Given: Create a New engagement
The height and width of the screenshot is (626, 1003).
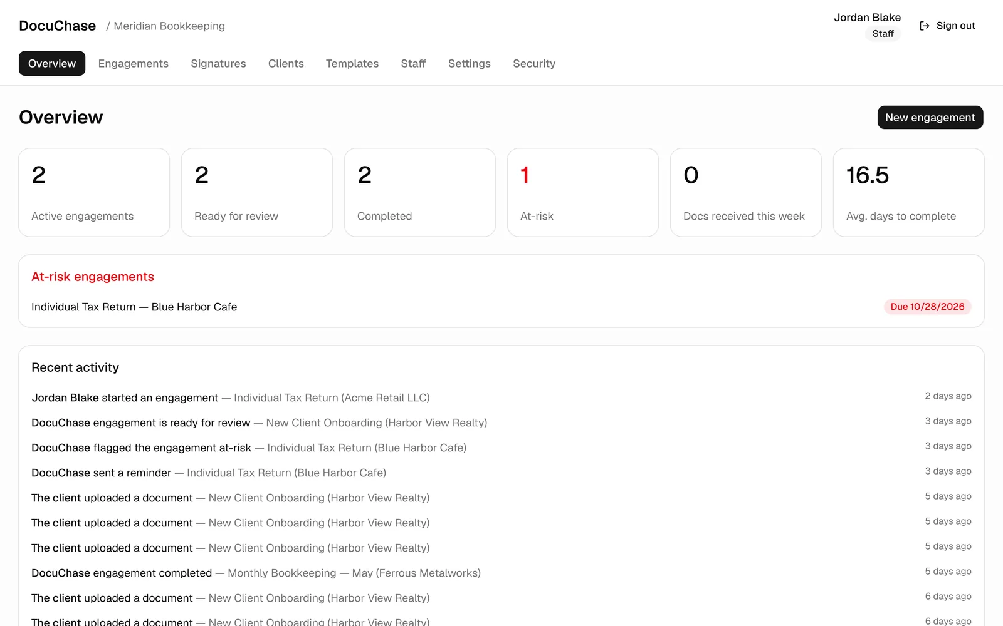Looking at the screenshot, I should click(930, 118).
